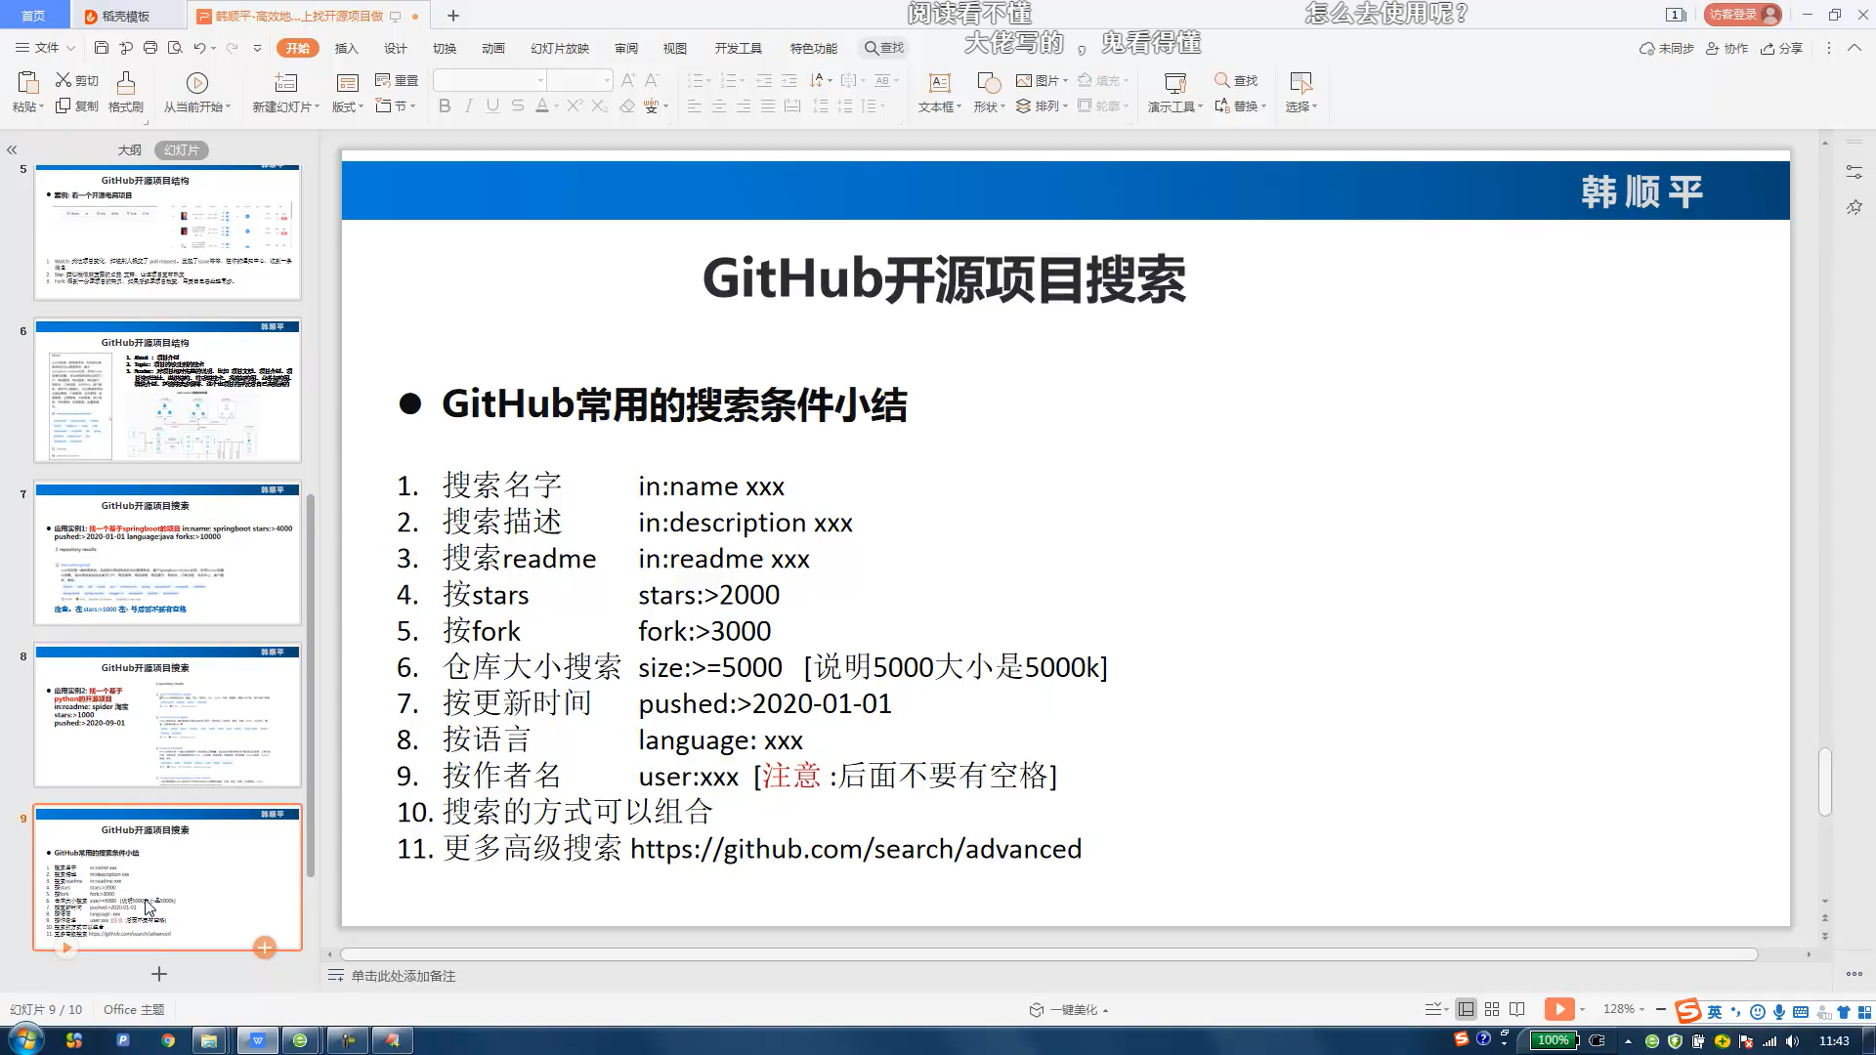Switch to the Design (设计) tab
The width and height of the screenshot is (1876, 1055).
tap(396, 48)
